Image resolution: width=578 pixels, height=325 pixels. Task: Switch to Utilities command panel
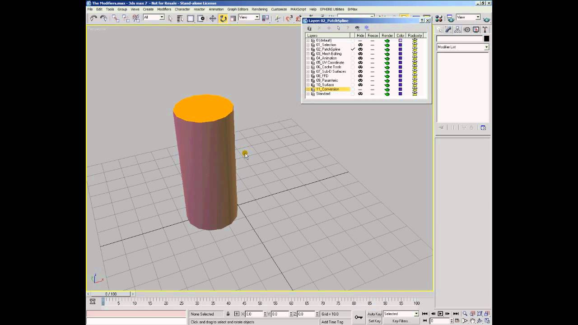click(485, 30)
